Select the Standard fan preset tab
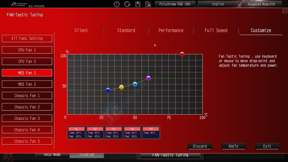The image size is (288, 162). click(126, 30)
